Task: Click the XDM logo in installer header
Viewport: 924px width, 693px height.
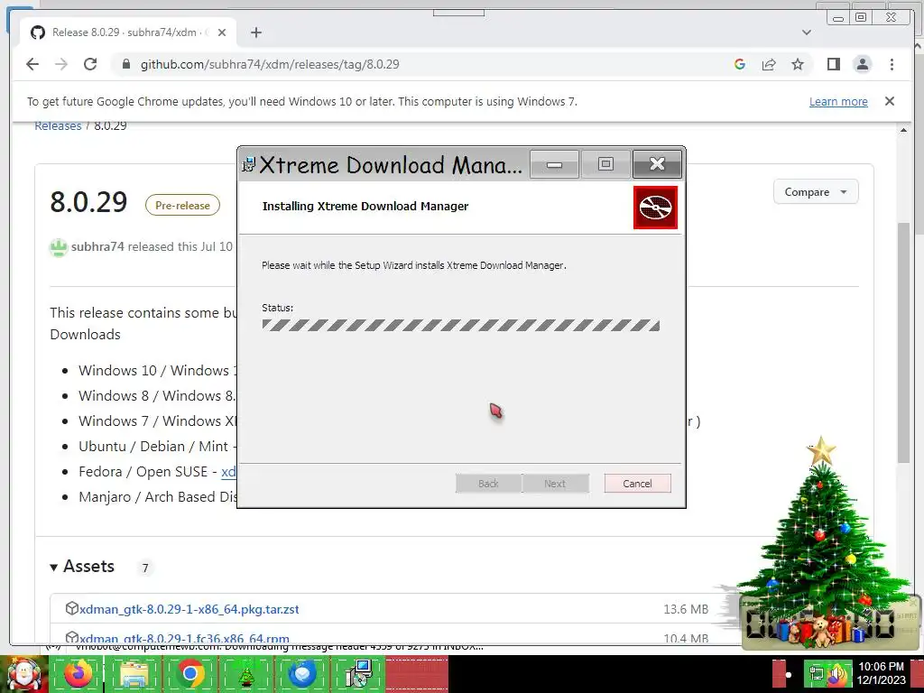Action: coord(655,208)
